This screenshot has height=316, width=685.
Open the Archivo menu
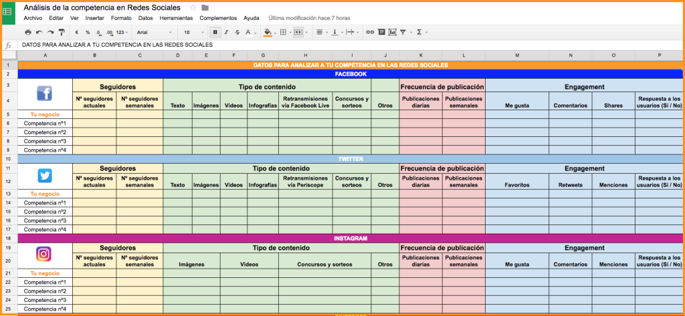[x=33, y=18]
